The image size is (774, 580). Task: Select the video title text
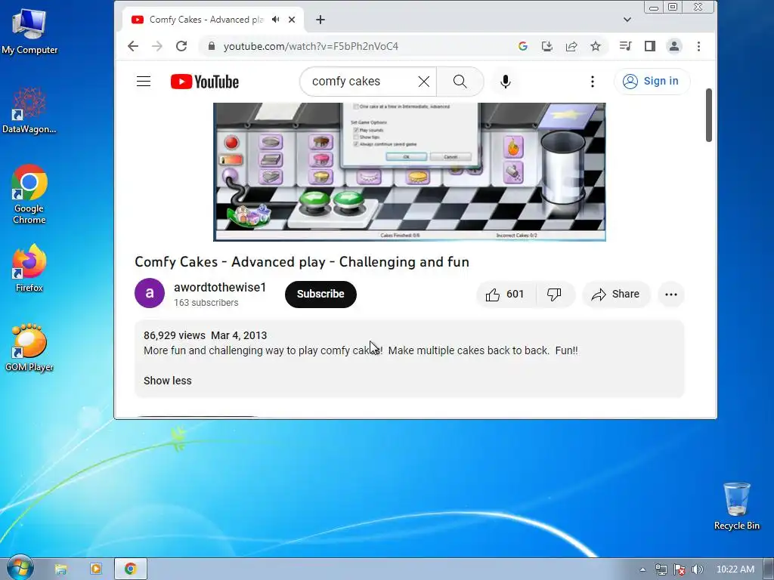point(302,262)
